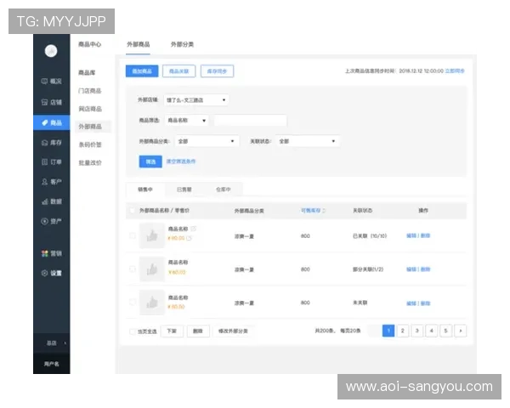
Task: Go to page 2 in the pagination
Action: 403,331
